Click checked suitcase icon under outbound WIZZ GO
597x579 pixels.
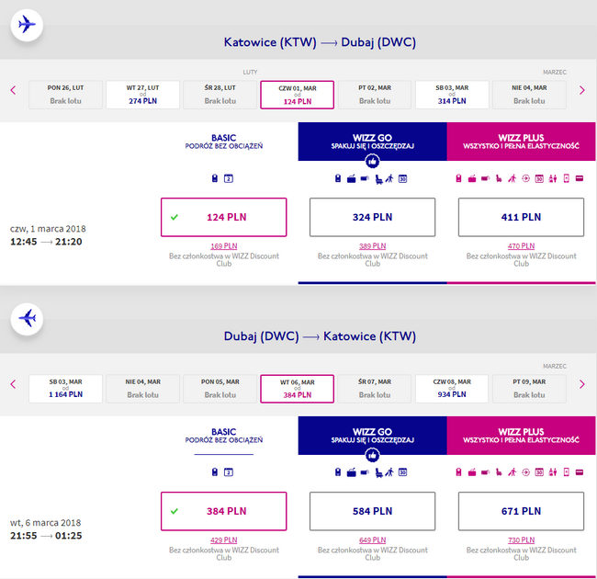[351, 178]
